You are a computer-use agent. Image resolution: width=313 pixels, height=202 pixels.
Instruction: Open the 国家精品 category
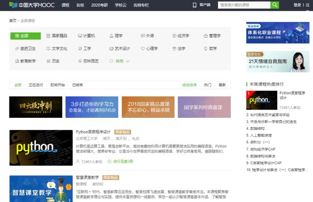click(x=57, y=36)
